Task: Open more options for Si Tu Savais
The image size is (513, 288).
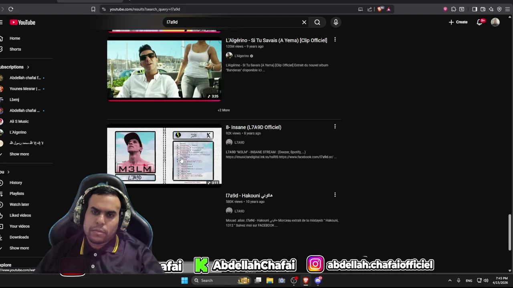Action: (335, 40)
